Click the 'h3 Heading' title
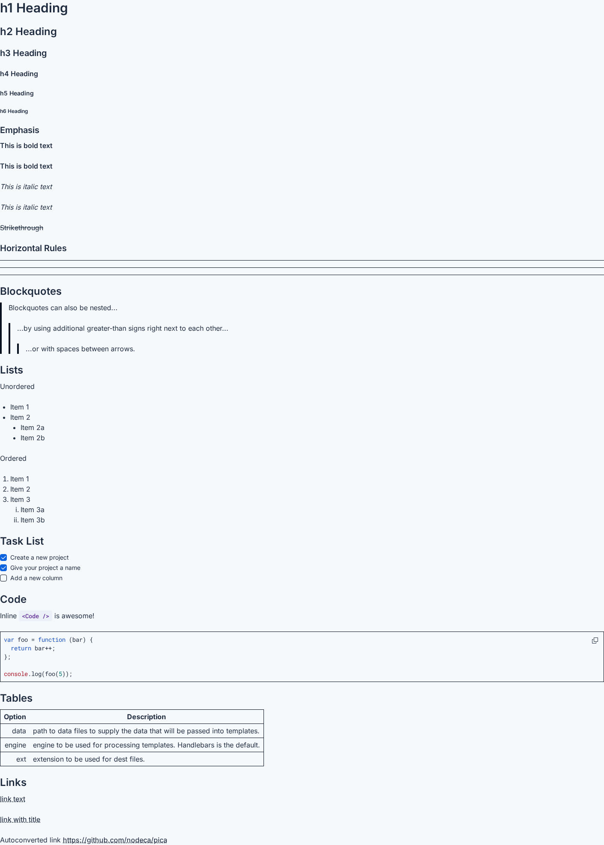 coord(24,53)
